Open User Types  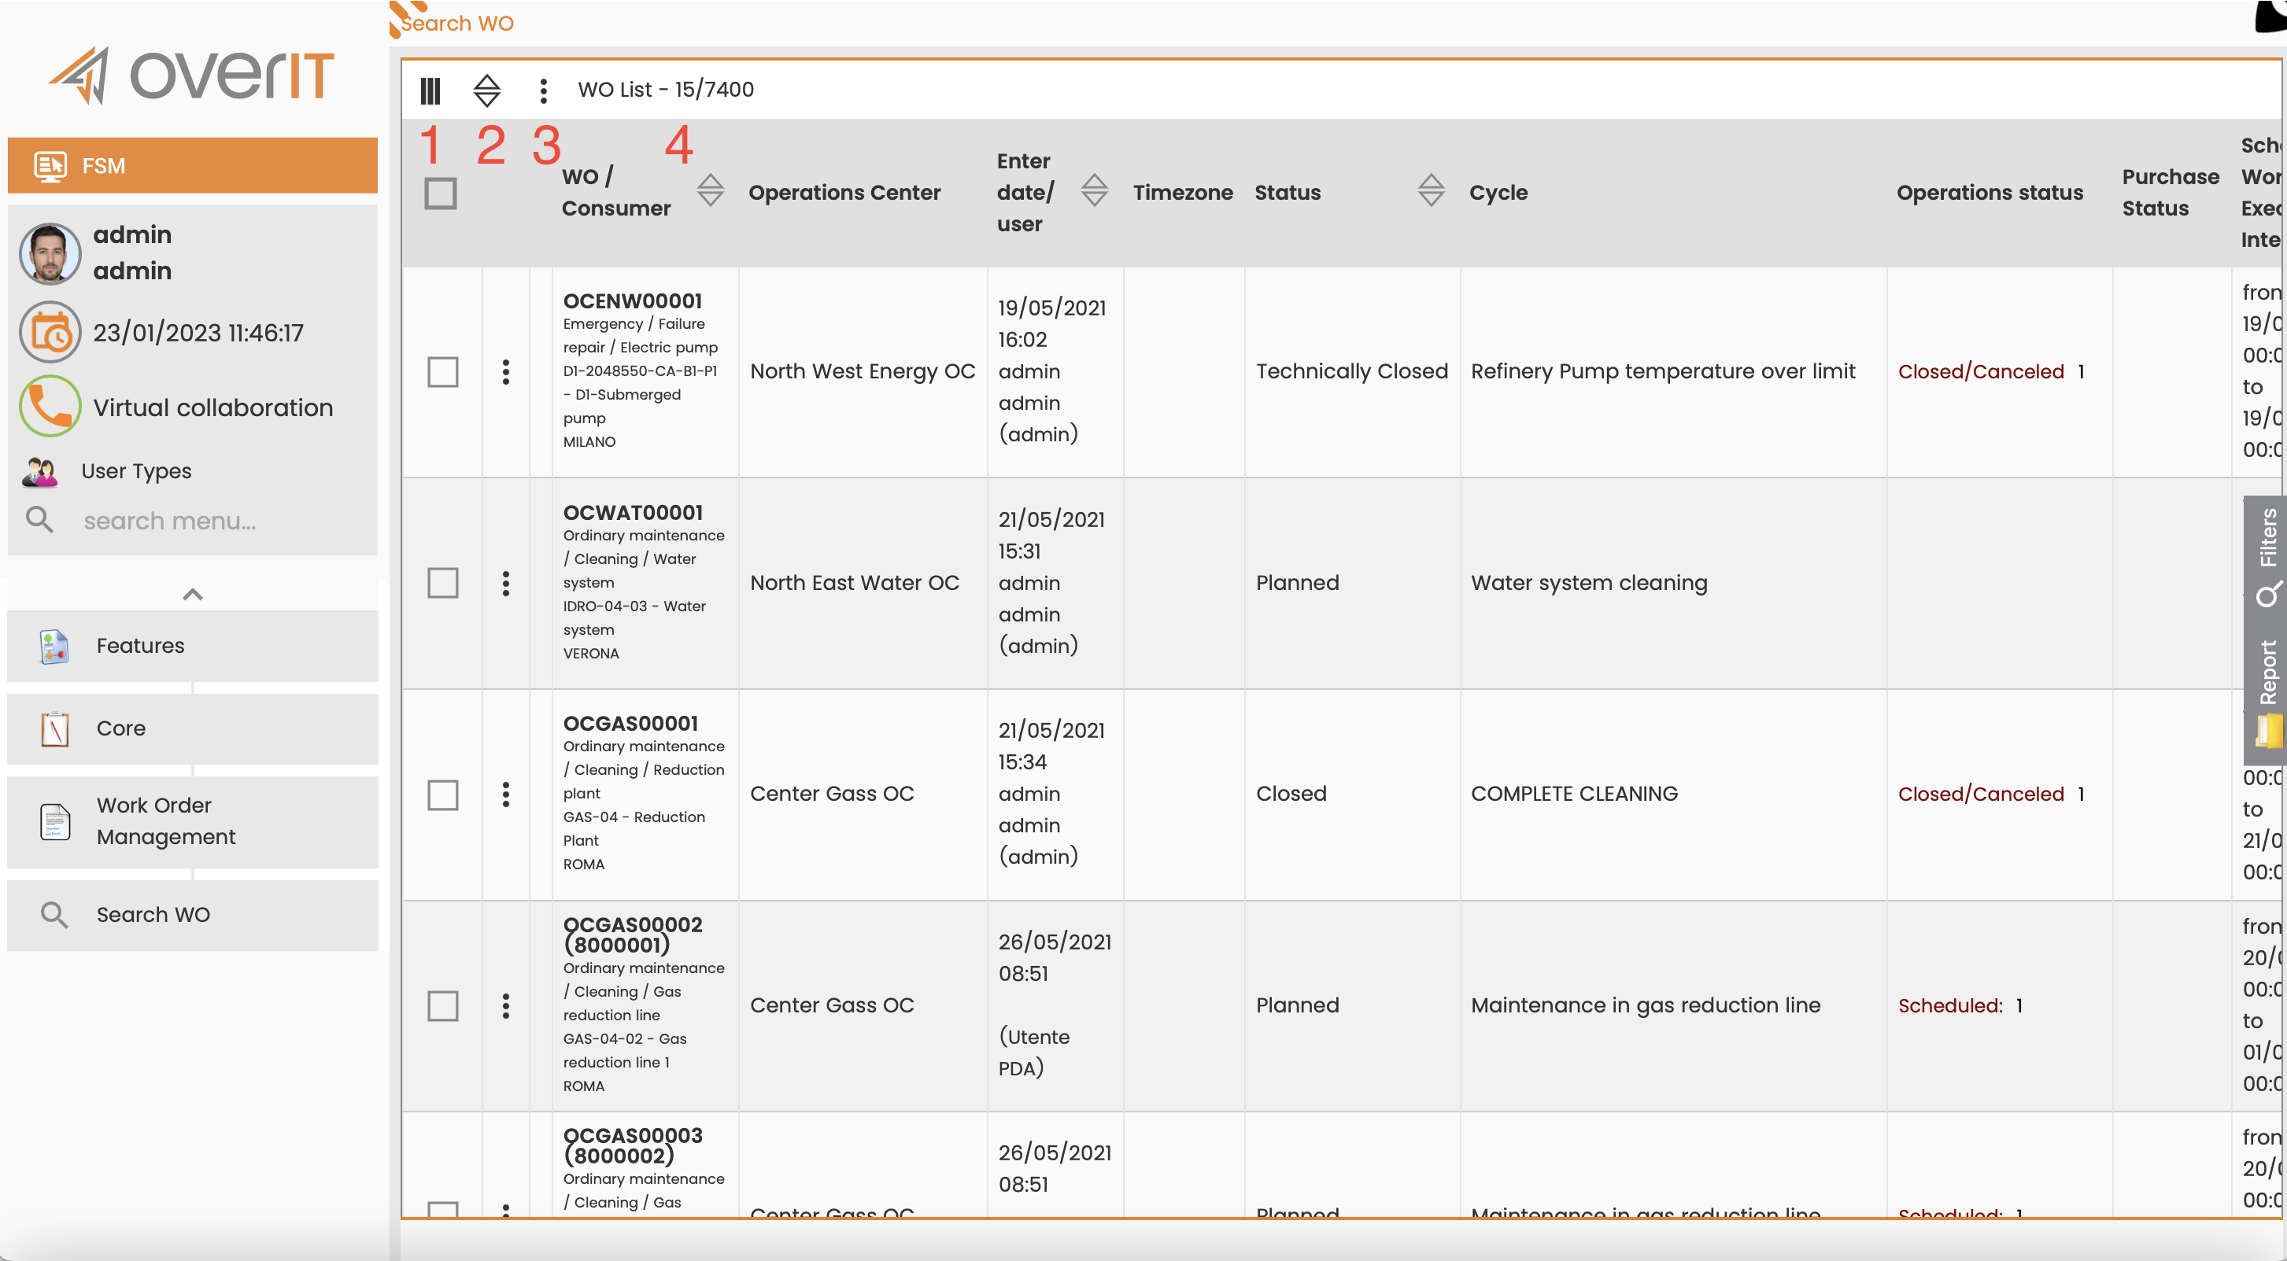point(137,471)
